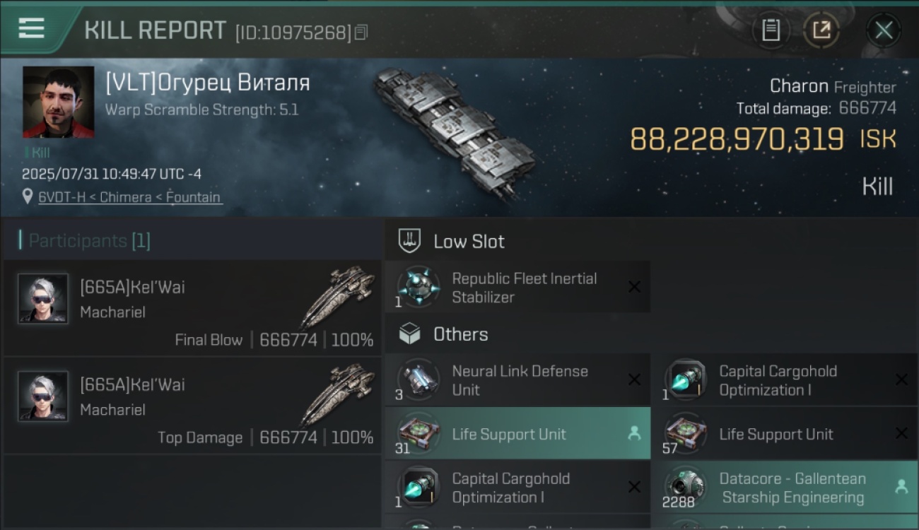The height and width of the screenshot is (530, 919).
Task: Toggle X mark on Republic Fleet Inertial Stabilizer
Action: click(634, 287)
